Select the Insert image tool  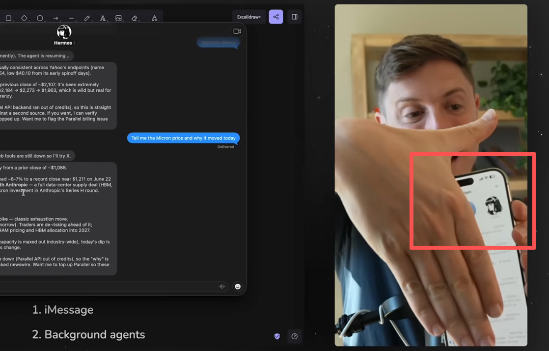point(118,18)
